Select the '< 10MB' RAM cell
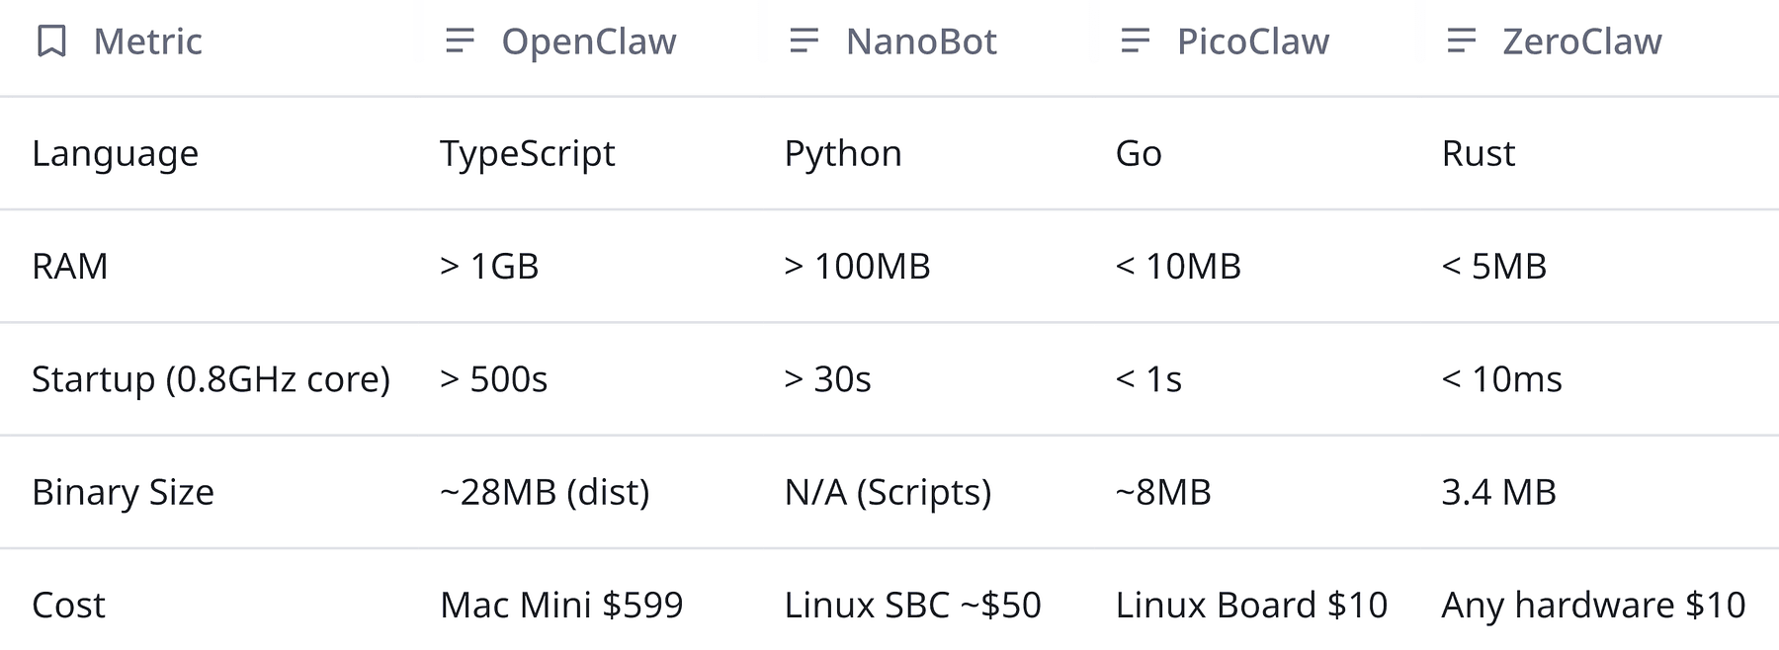The height and width of the screenshot is (650, 1779). pyautogui.click(x=1177, y=267)
